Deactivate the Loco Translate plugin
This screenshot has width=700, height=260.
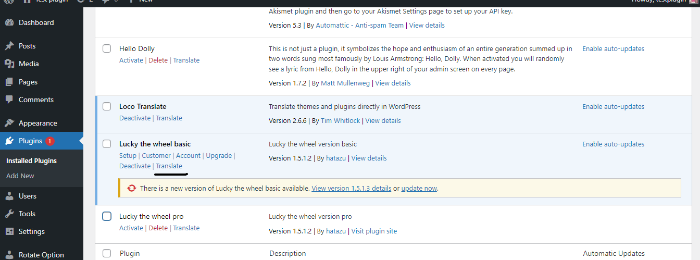135,118
